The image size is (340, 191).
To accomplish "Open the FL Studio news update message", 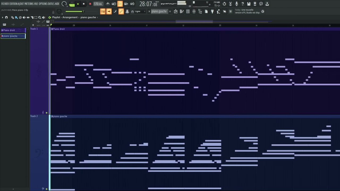I will (248, 11).
